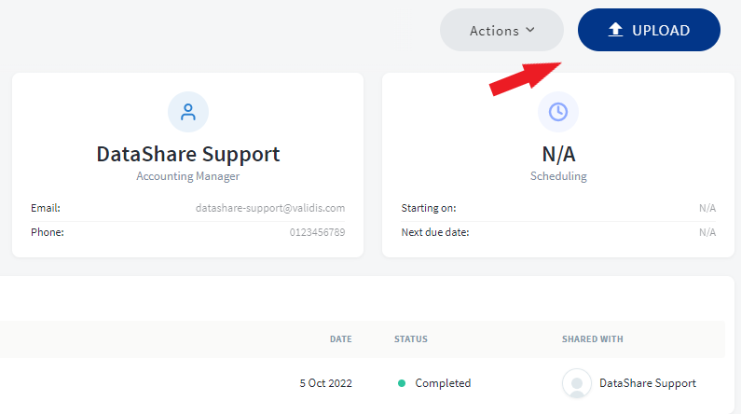The width and height of the screenshot is (741, 414).
Task: Click the person icon above DataShare Support
Action: click(x=188, y=112)
